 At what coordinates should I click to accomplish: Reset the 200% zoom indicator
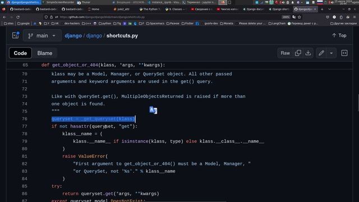[x=286, y=17]
